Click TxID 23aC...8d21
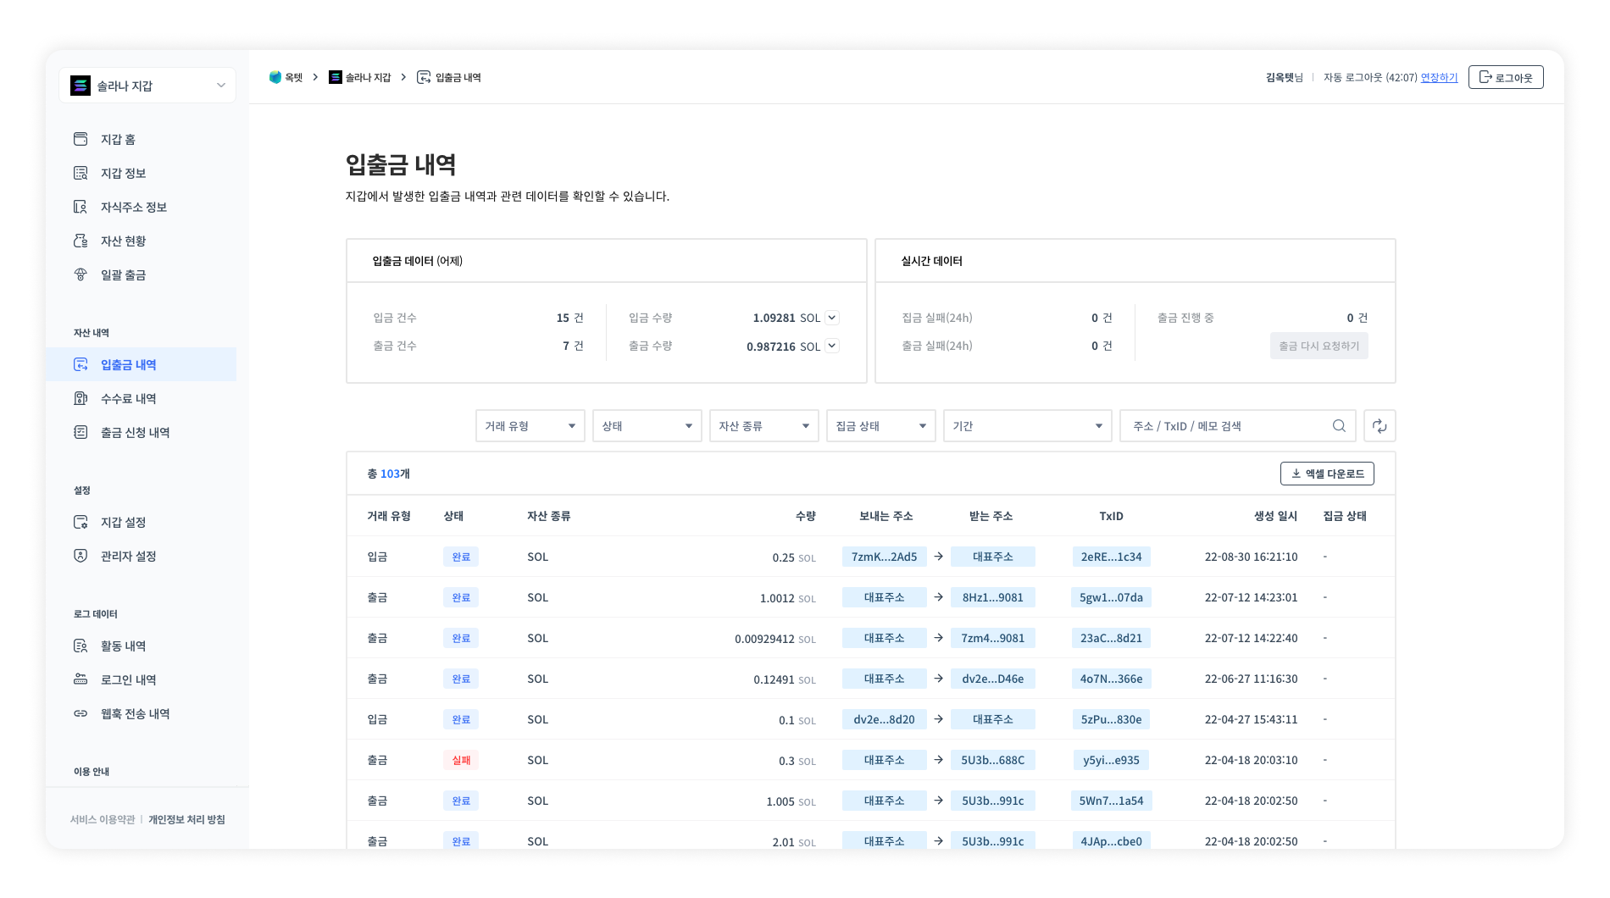The image size is (1610, 898). [x=1111, y=638]
